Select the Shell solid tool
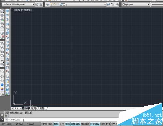The width and height of the screenshot is (163, 126). [7, 89]
